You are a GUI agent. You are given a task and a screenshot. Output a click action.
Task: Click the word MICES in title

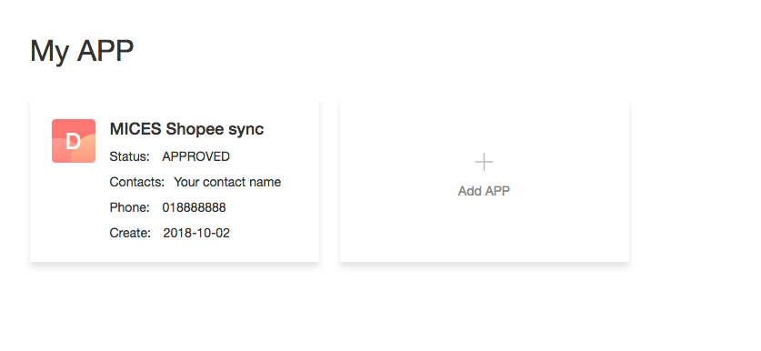click(135, 129)
